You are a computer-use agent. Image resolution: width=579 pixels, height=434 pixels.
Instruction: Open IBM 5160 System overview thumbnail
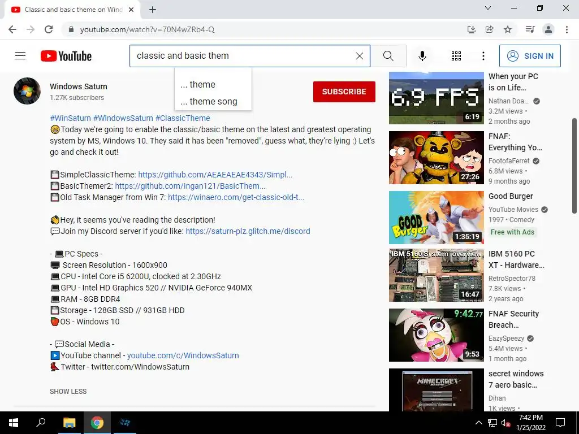[436, 275]
